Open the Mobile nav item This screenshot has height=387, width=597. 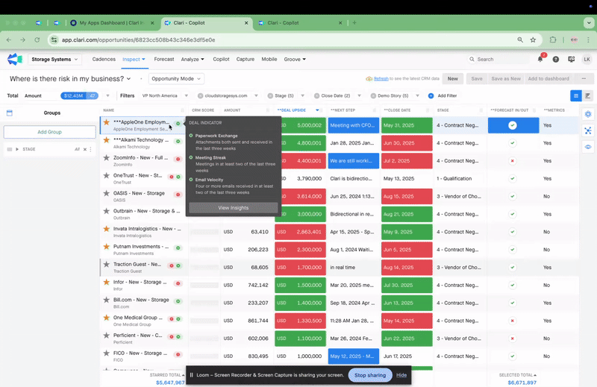[269, 60]
